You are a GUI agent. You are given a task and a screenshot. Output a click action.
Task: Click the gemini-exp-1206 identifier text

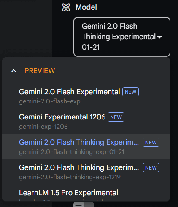[43, 127]
